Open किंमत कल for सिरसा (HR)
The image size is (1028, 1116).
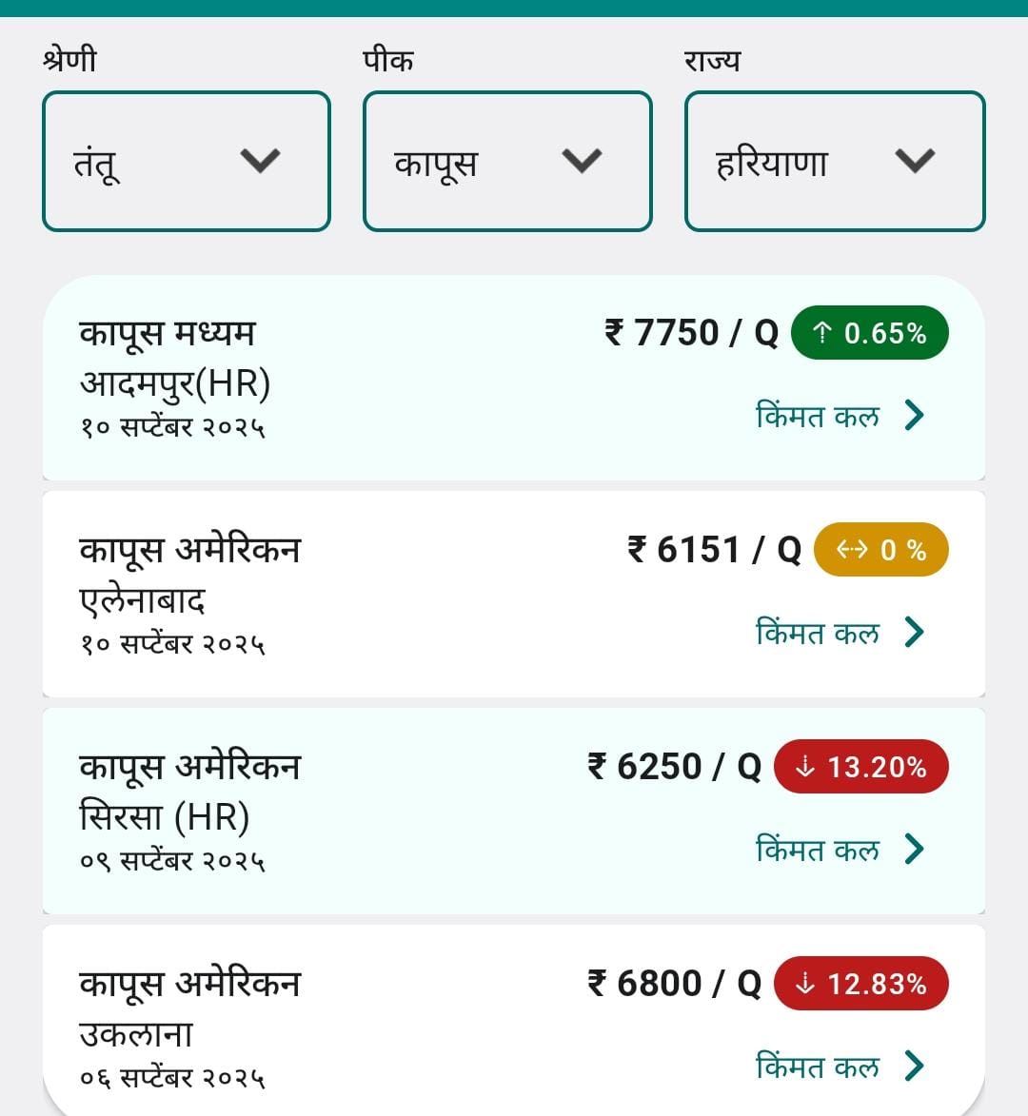840,849
